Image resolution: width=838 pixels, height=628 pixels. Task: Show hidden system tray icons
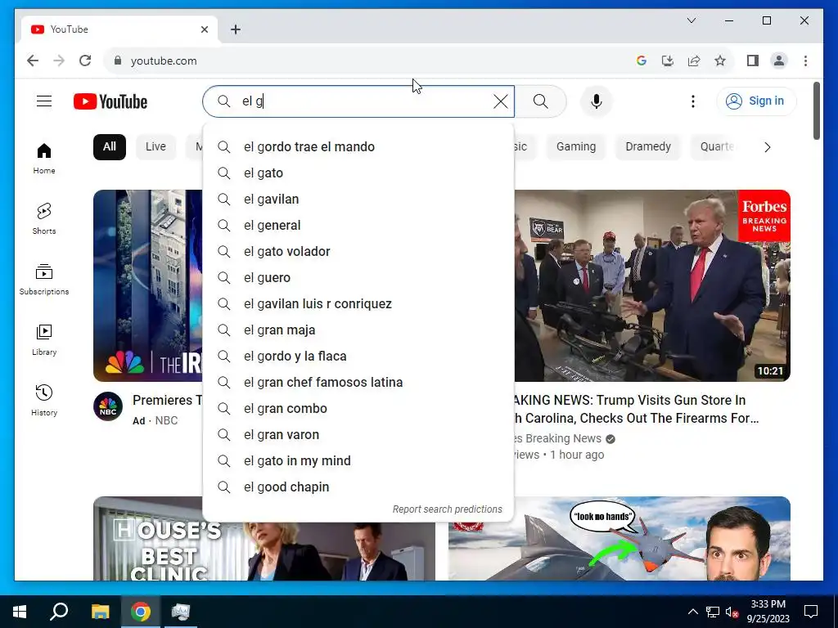point(692,612)
